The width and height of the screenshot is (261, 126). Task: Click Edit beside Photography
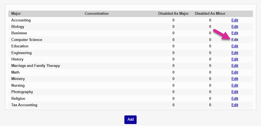coord(235,92)
